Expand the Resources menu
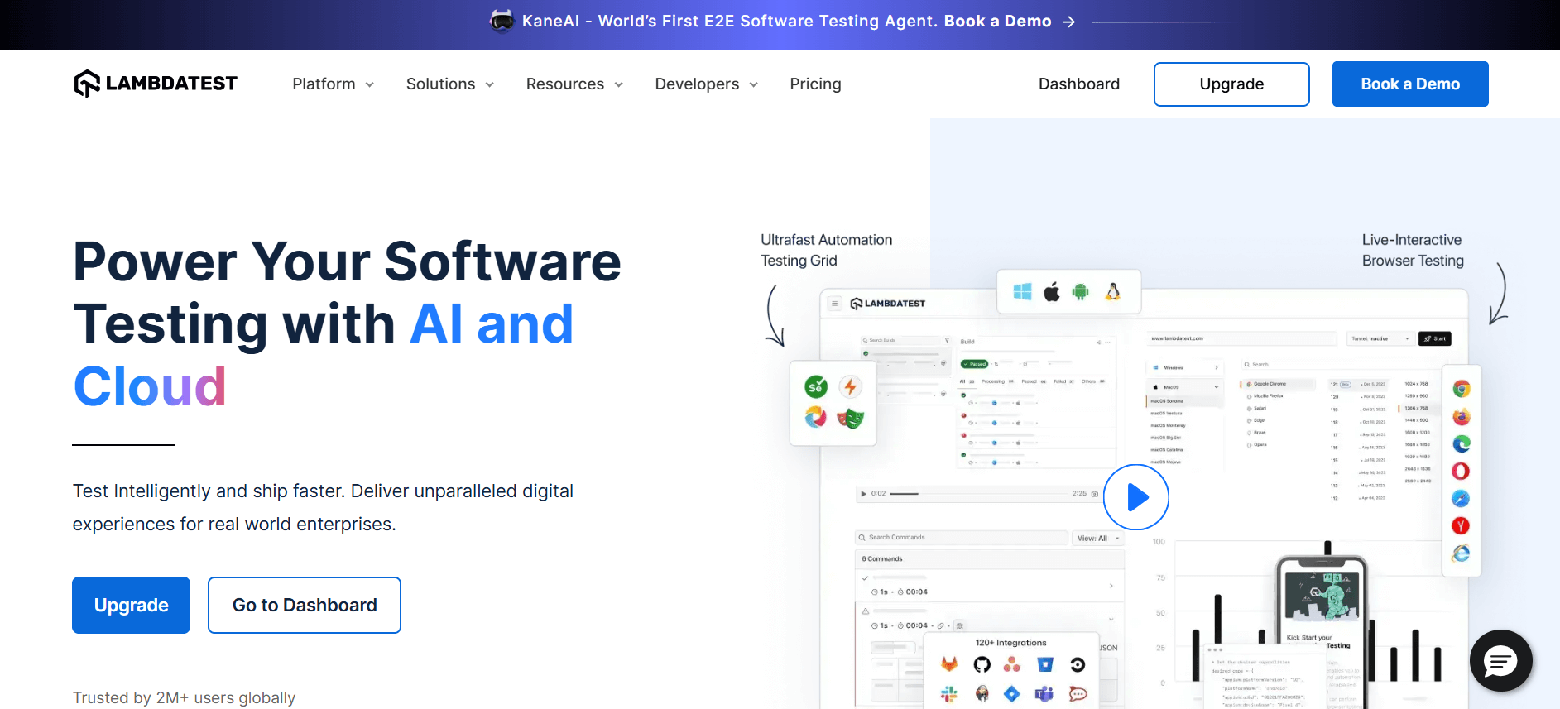The width and height of the screenshot is (1560, 709). point(574,84)
